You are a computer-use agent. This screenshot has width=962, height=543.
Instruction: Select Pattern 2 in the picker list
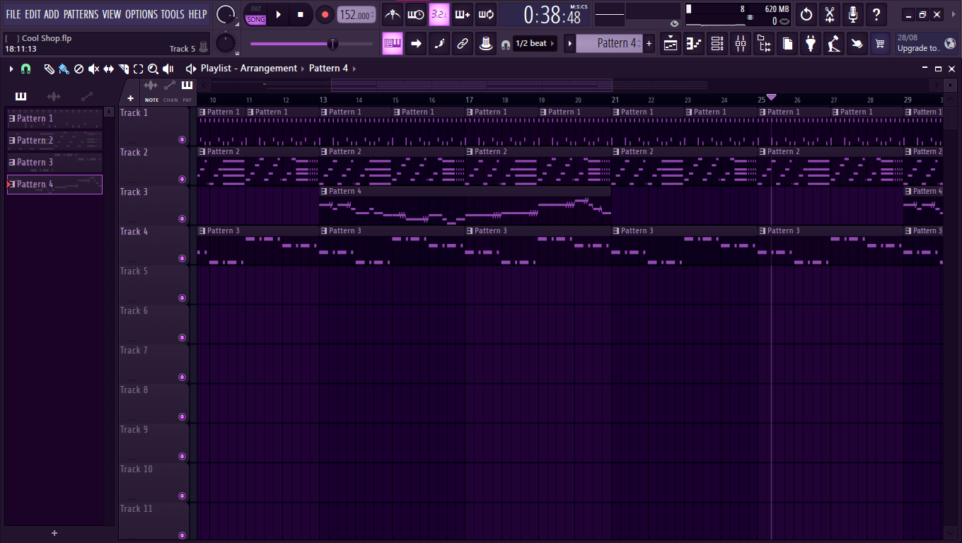[54, 141]
